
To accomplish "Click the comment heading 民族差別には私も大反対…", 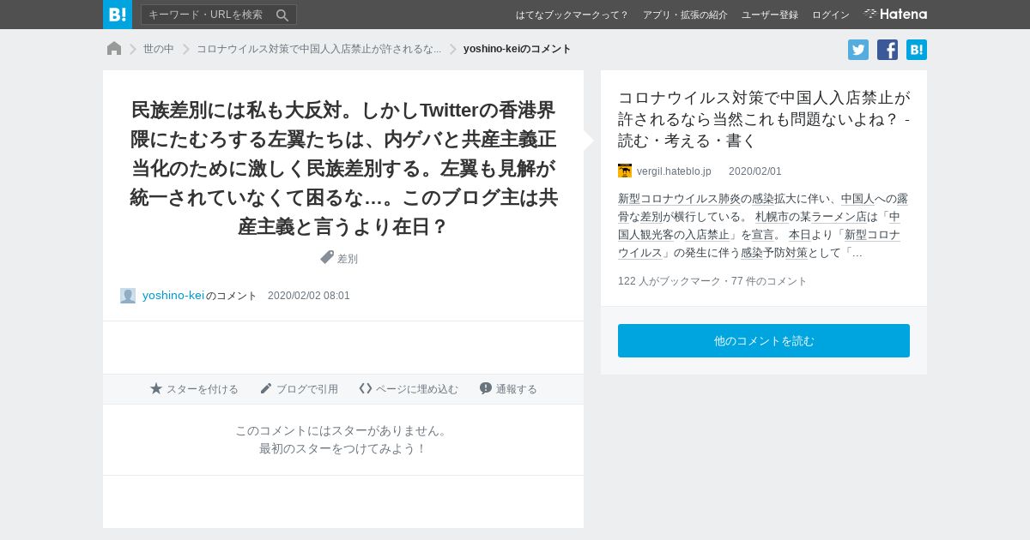I will (343, 169).
